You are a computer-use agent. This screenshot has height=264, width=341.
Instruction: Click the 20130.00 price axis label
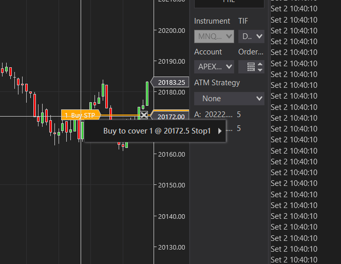172,248
